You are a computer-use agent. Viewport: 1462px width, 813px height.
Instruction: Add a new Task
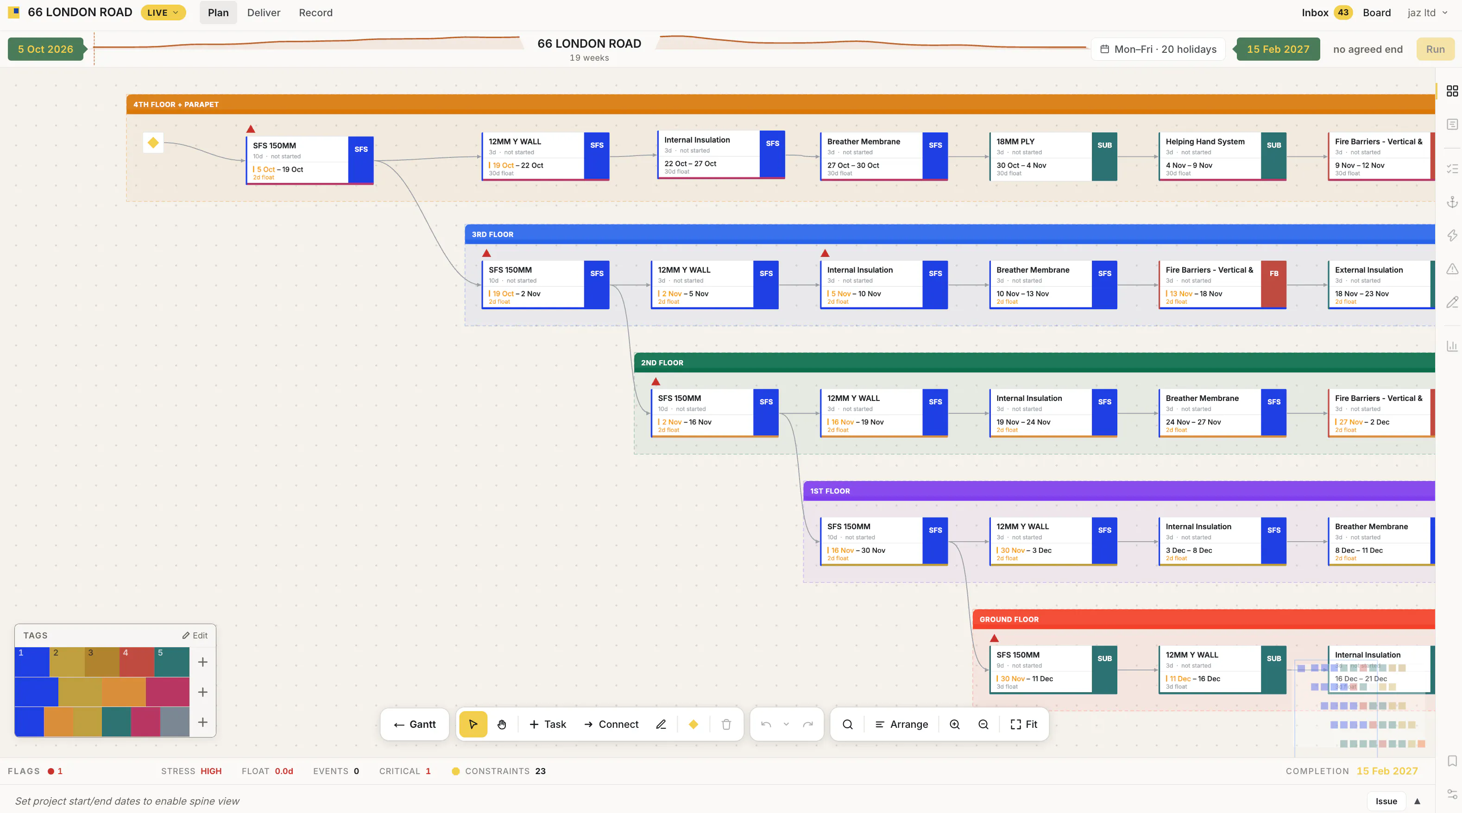click(548, 724)
